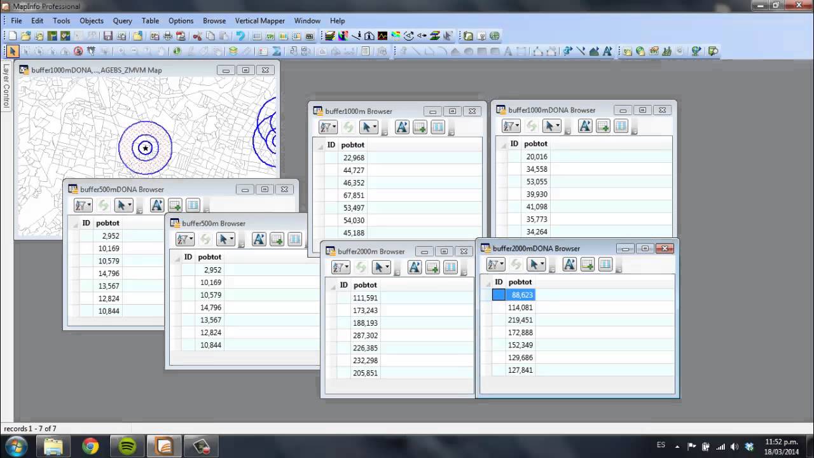Open the select tool dropdown in the buffer2000m Browser
The width and height of the screenshot is (814, 458).
[x=382, y=267]
